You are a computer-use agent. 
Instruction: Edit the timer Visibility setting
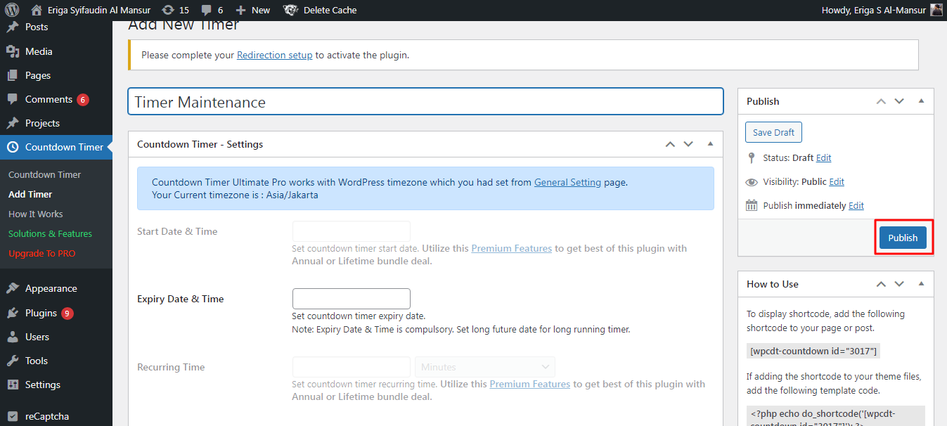coord(837,181)
